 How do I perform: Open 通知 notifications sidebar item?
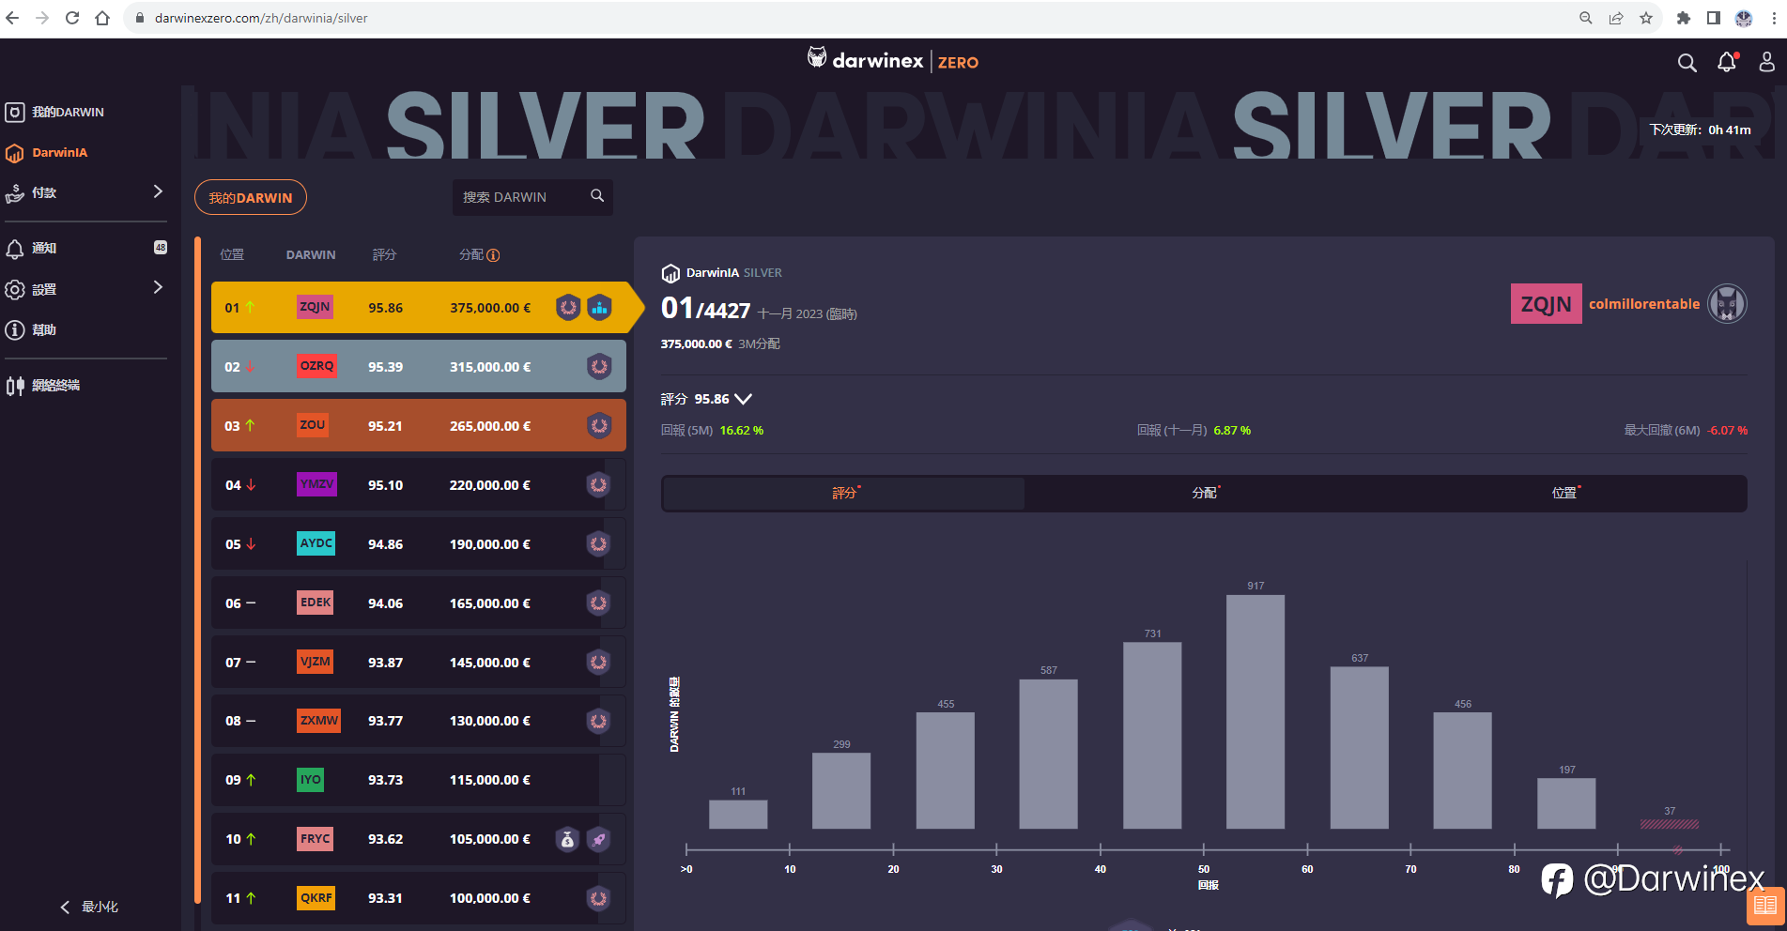(x=31, y=248)
